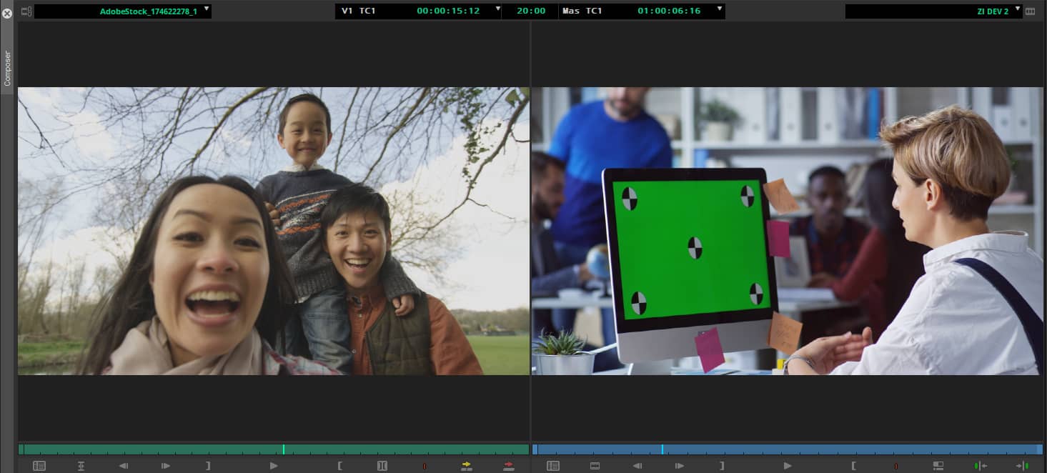
Task: Open the ZI DEV 2 sequence menu
Action: 1017,9
